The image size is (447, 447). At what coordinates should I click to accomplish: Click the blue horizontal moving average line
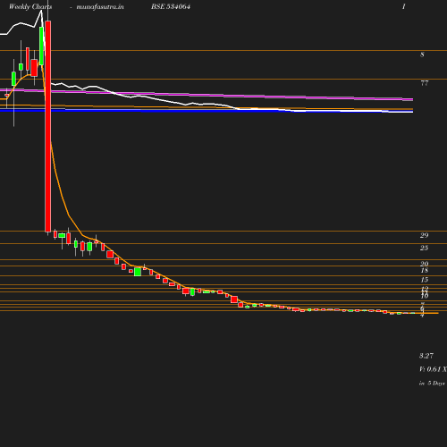point(207,111)
